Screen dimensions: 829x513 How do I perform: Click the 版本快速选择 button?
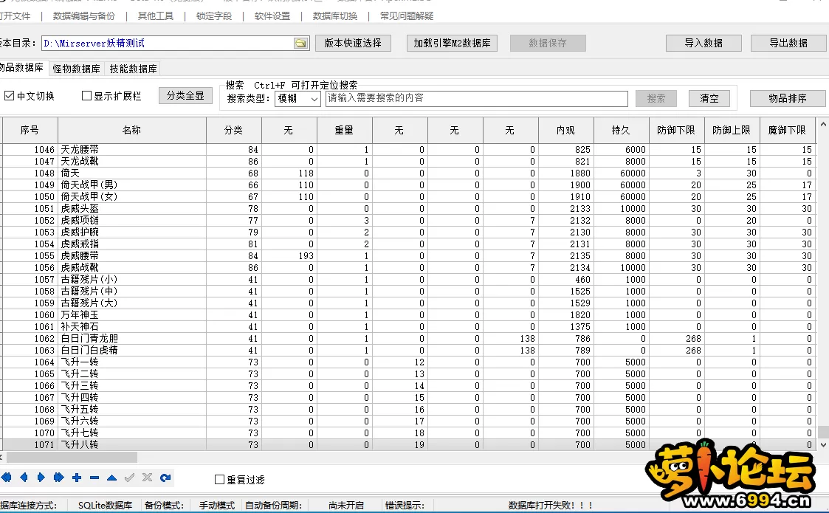(x=353, y=43)
